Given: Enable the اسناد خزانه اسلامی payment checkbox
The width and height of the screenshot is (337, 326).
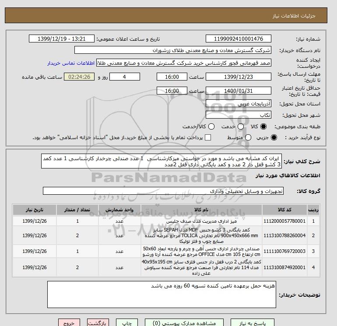Looking at the screenshot, I should (x=208, y=137).
